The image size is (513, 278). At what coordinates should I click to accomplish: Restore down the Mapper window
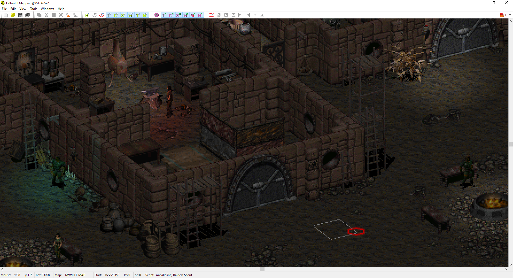494,3
